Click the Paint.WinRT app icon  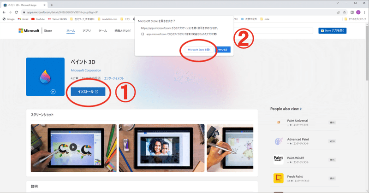pyautogui.click(x=279, y=160)
